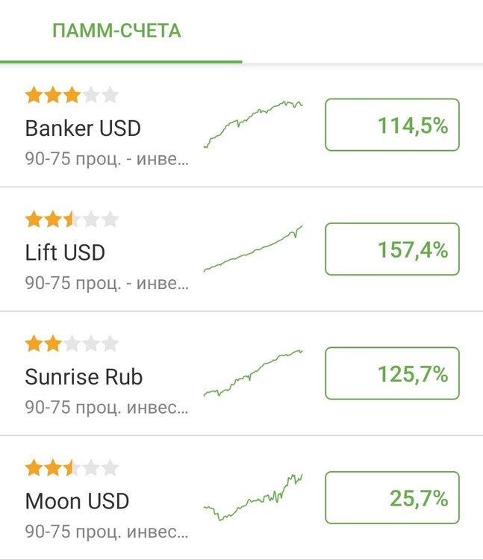Click the 157,4% return button
483x560 pixels.
[x=392, y=249]
